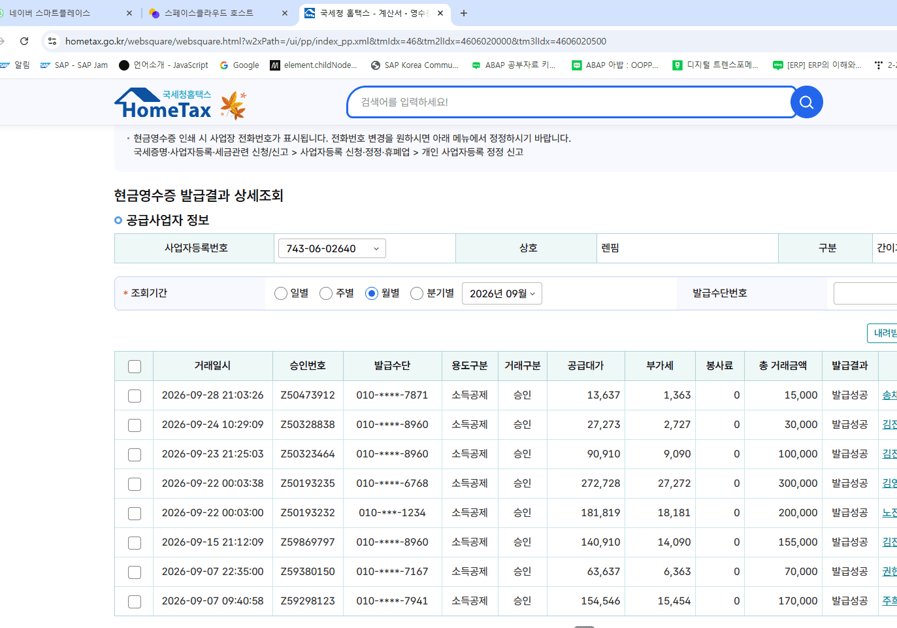This screenshot has width=897, height=628.
Task: Reload the page with refresh icon
Action: coord(24,41)
